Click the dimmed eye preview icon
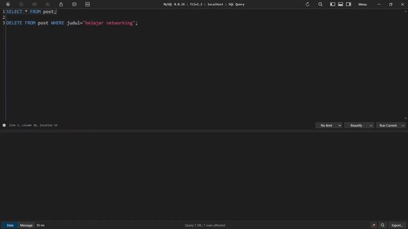The width and height of the screenshot is (408, 229). [x=34, y=4]
